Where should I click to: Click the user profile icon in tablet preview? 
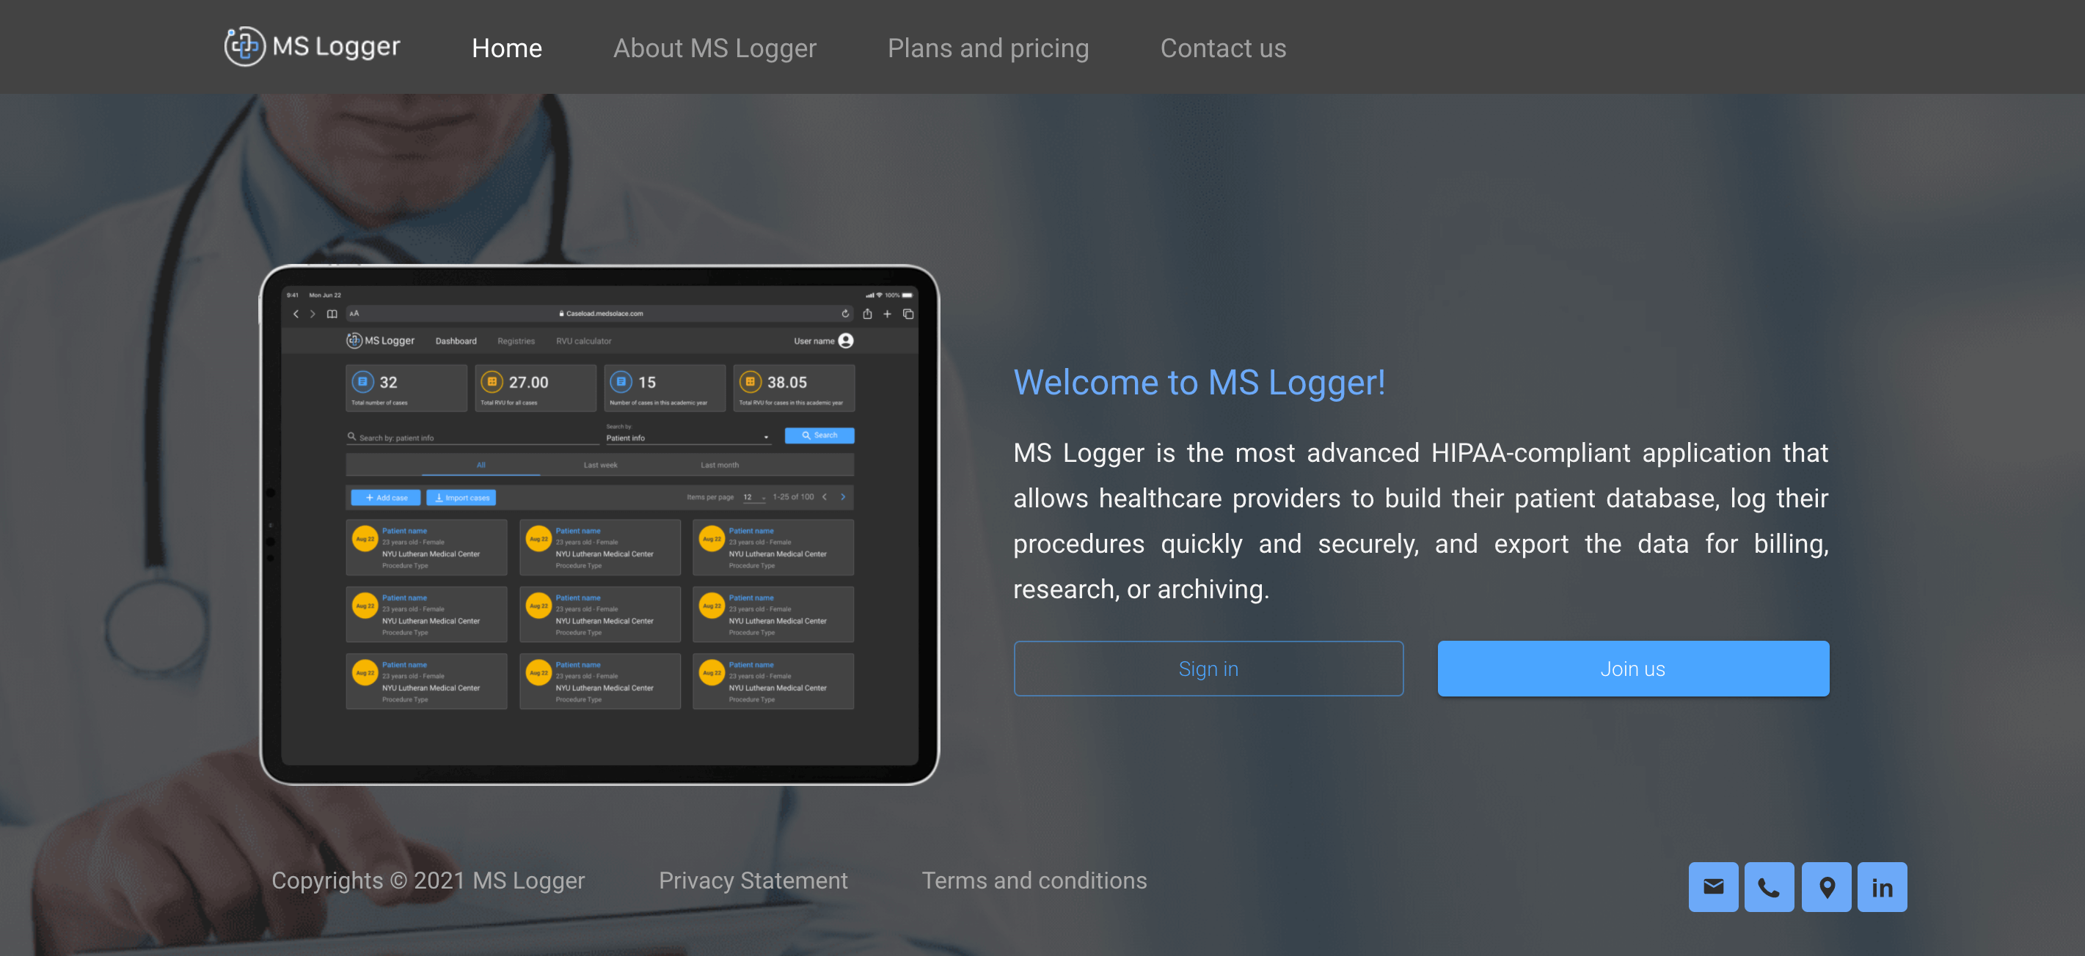coord(846,340)
